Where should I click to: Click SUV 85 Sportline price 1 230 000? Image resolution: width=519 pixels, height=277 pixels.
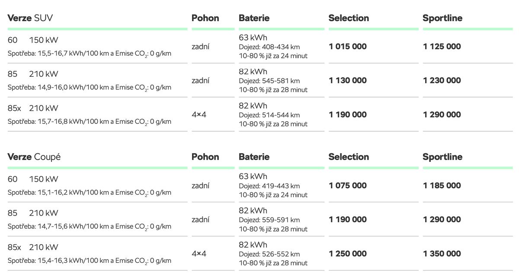442,80
